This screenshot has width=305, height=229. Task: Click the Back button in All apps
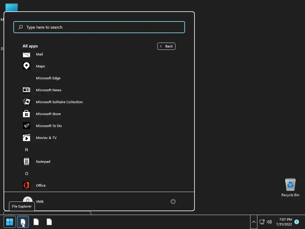166,46
